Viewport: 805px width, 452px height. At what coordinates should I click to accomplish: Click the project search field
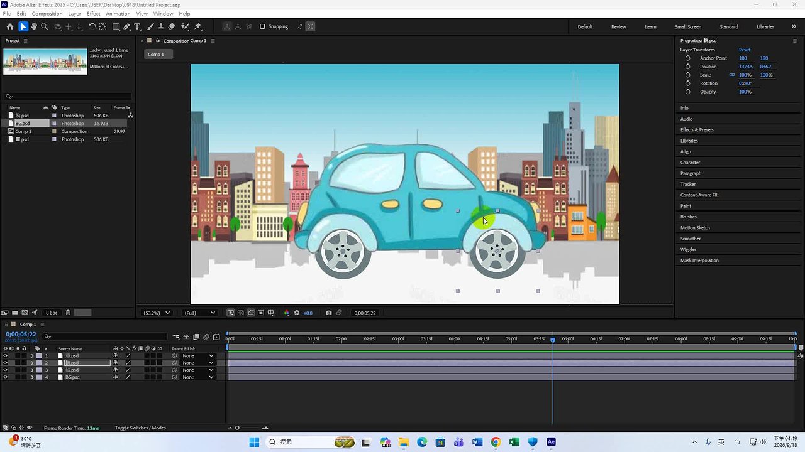(x=67, y=96)
